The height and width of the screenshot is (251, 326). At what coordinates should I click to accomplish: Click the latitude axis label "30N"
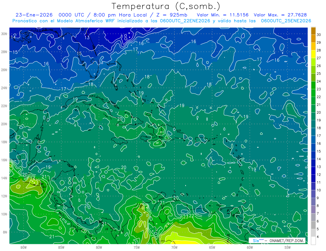(x=5, y=34)
